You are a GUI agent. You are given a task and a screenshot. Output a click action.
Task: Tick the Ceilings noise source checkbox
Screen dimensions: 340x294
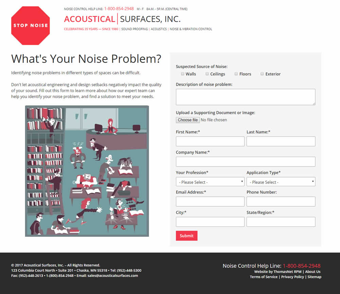point(207,74)
